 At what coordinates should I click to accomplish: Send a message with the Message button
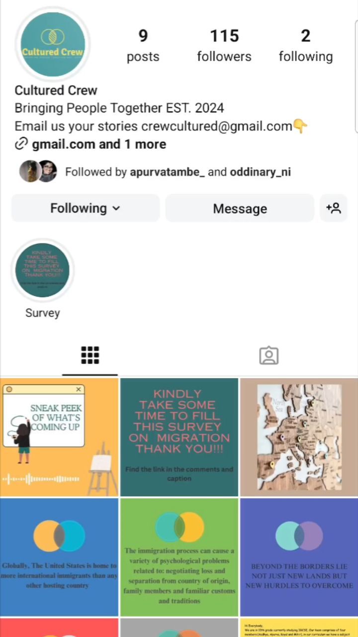[x=240, y=208]
